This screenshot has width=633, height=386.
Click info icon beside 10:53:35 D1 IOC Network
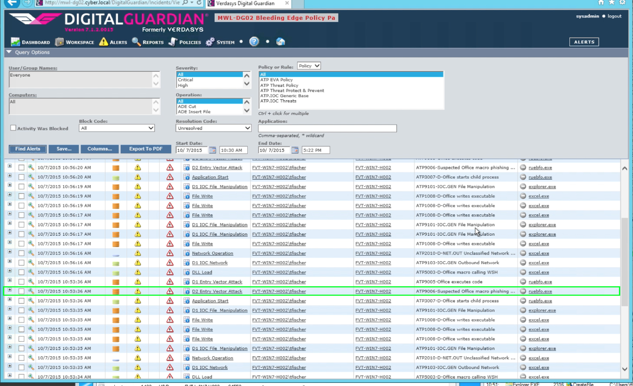pos(186,367)
